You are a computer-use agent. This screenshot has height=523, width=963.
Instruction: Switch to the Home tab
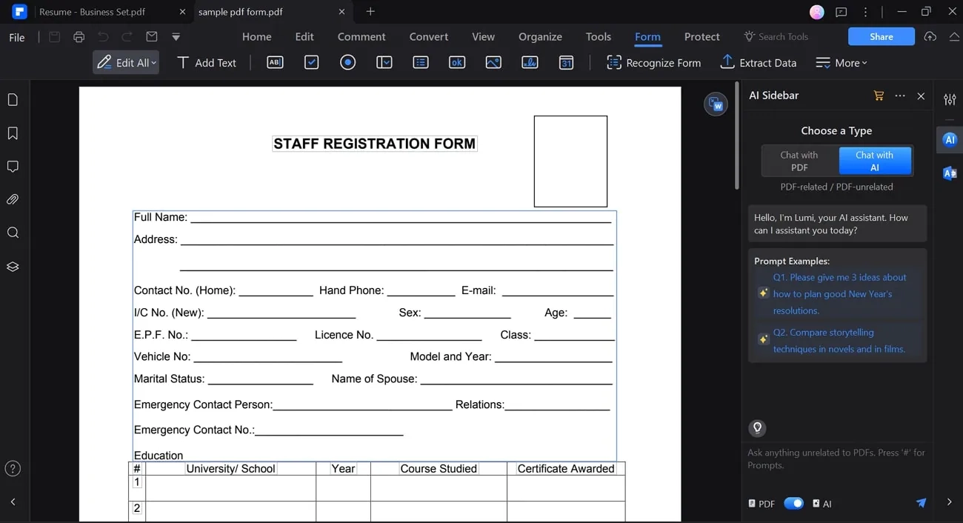(256, 36)
